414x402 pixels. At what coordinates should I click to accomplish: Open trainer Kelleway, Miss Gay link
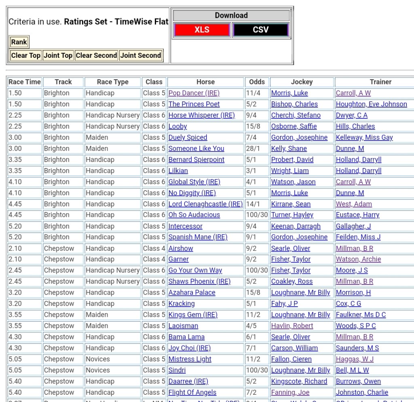pyautogui.click(x=364, y=137)
